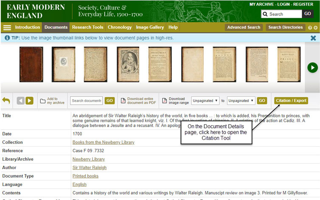
Task: Open the portrait engraving thumbnail
Action: 128,64
